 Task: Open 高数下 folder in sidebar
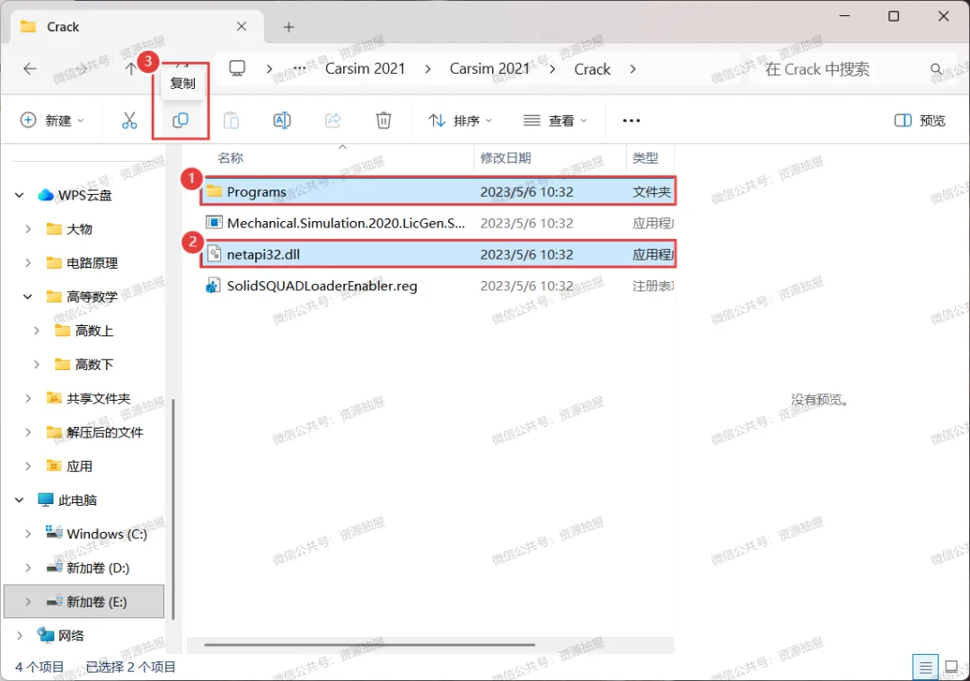[94, 365]
